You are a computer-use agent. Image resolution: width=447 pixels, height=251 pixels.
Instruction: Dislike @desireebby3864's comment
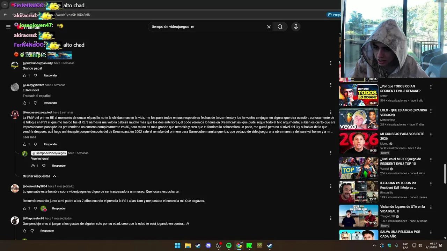point(35,208)
